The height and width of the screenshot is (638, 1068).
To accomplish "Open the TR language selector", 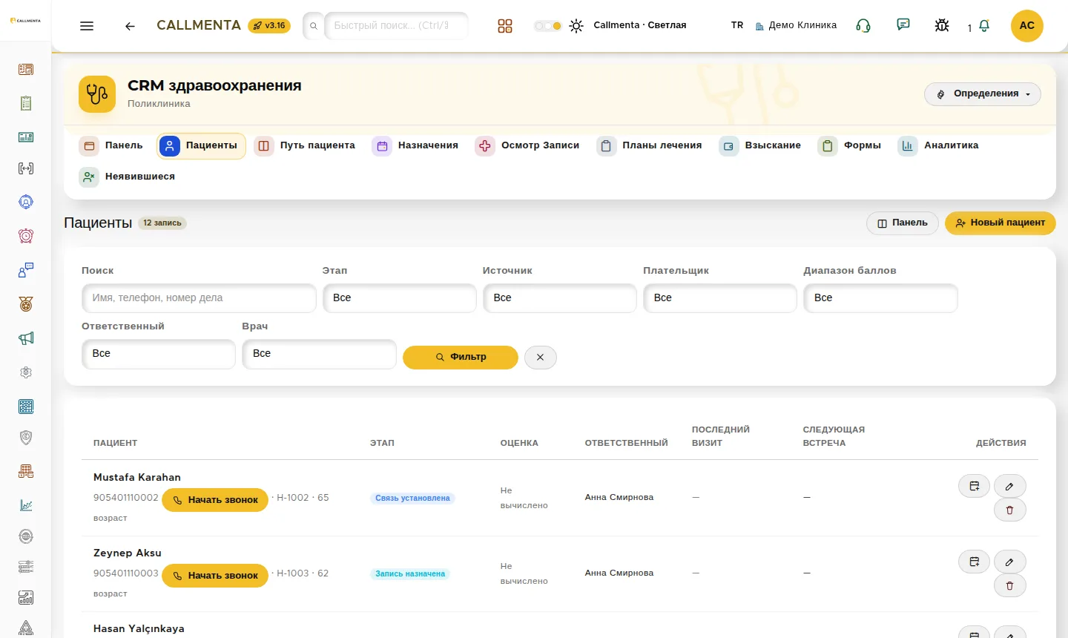I will tap(737, 25).
